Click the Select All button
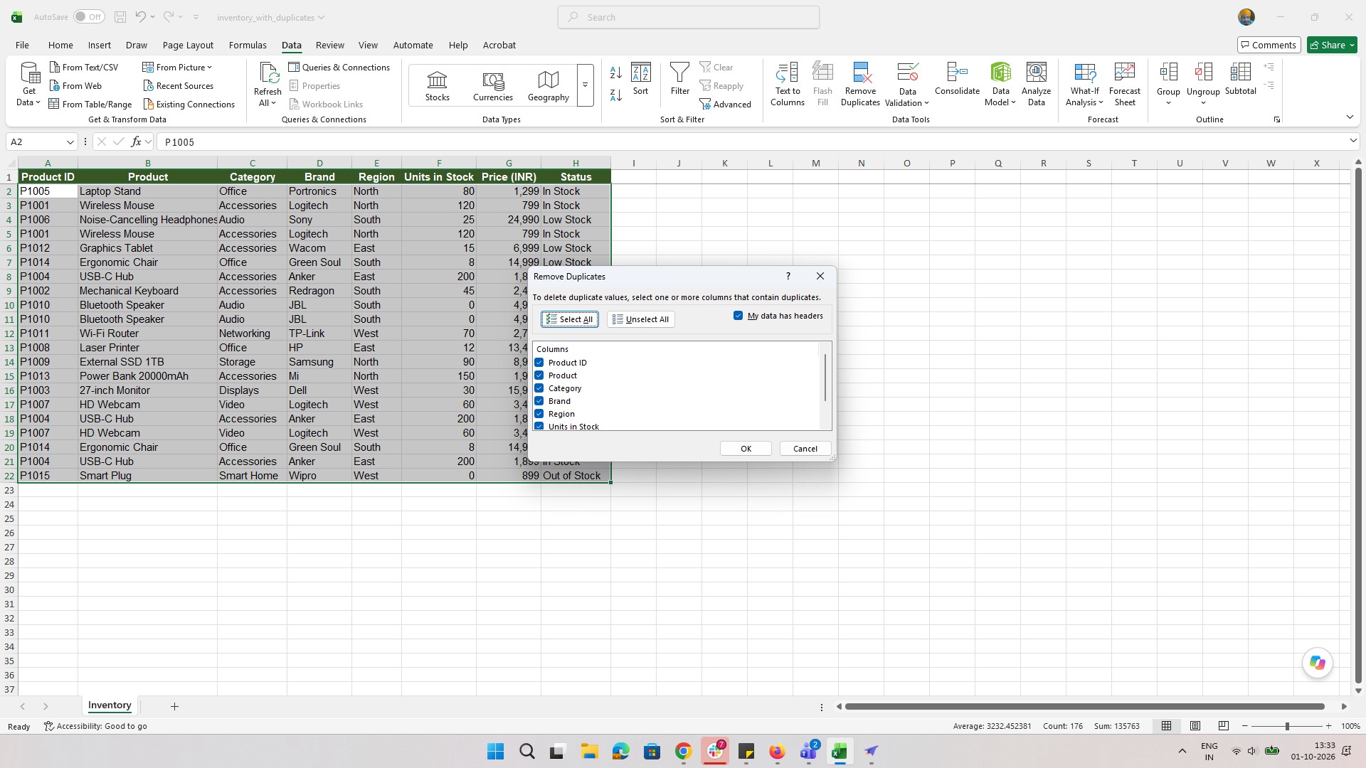Image resolution: width=1366 pixels, height=768 pixels. [569, 319]
